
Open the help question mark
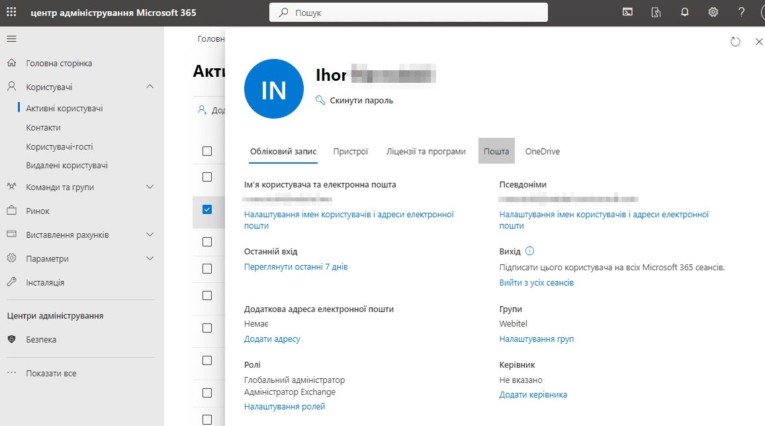(742, 12)
